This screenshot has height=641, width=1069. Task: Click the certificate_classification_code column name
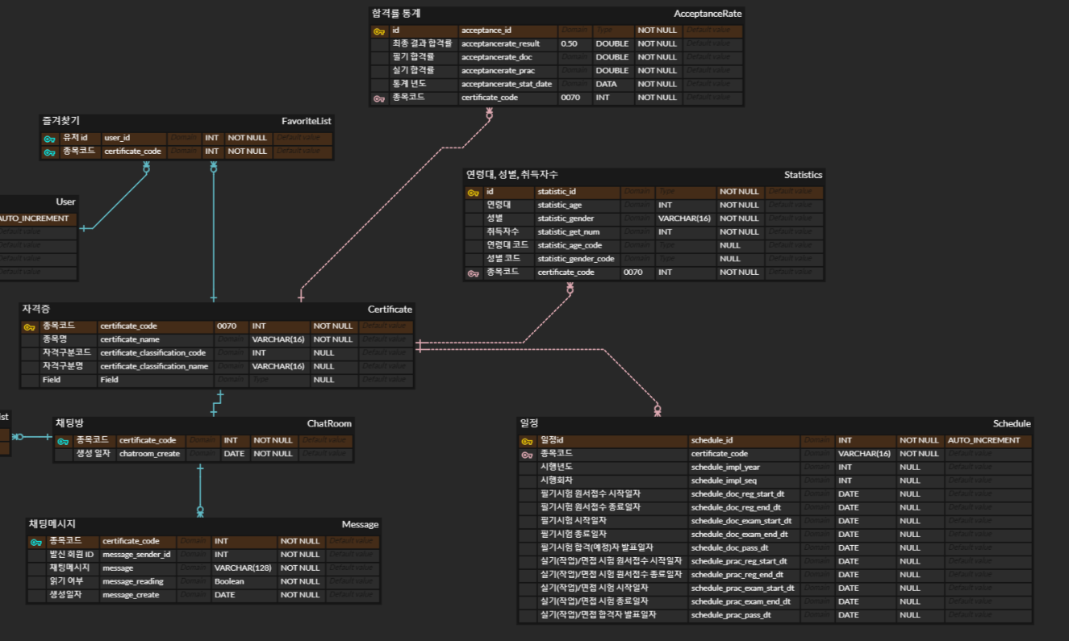(153, 353)
